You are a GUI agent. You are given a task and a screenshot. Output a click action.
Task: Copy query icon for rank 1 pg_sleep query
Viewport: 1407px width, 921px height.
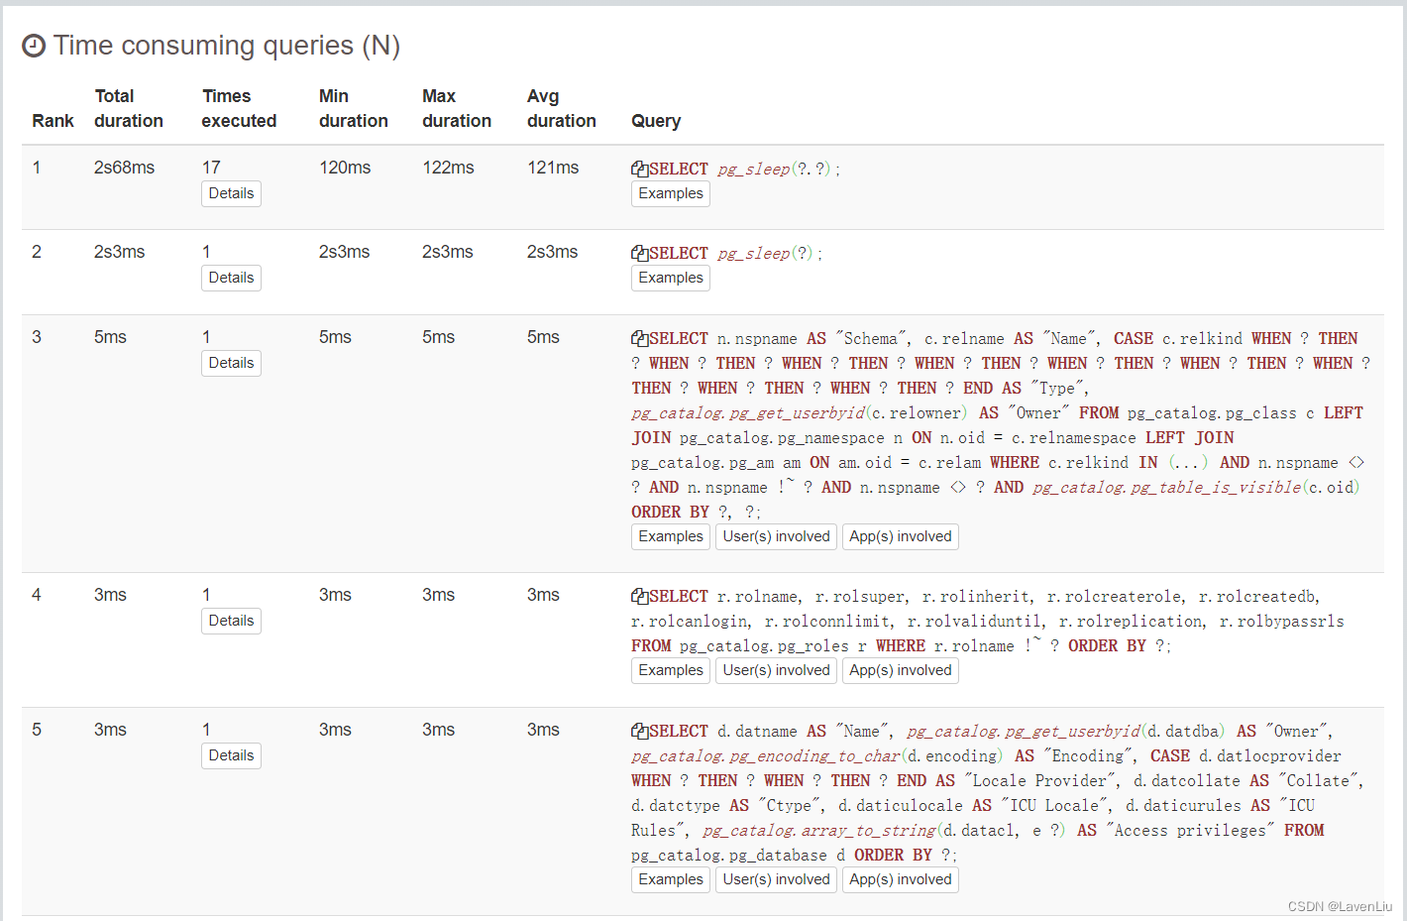(x=640, y=170)
